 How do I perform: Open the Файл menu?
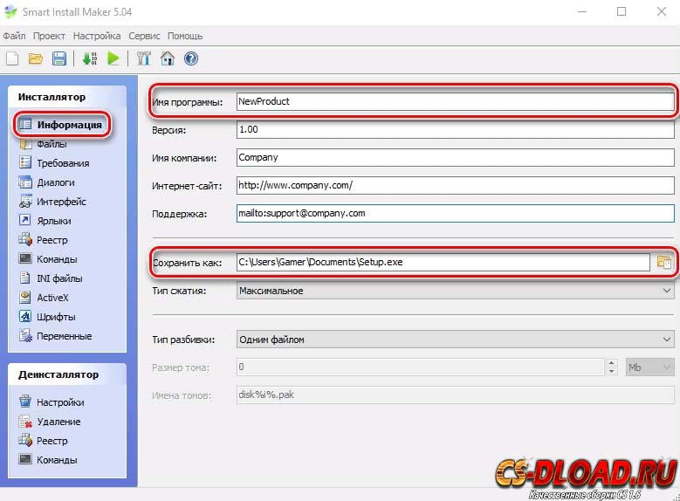(x=14, y=36)
